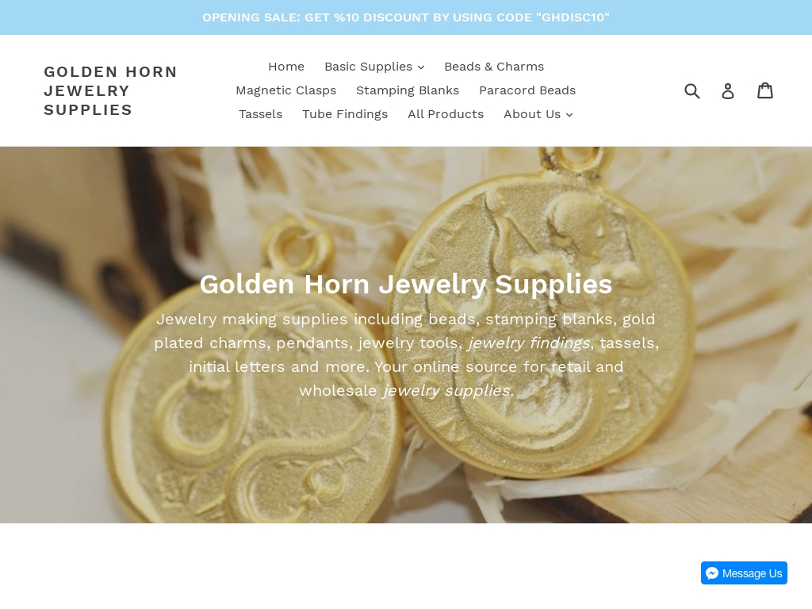The height and width of the screenshot is (609, 812).
Task: Open the Tassels category
Action: click(x=260, y=114)
